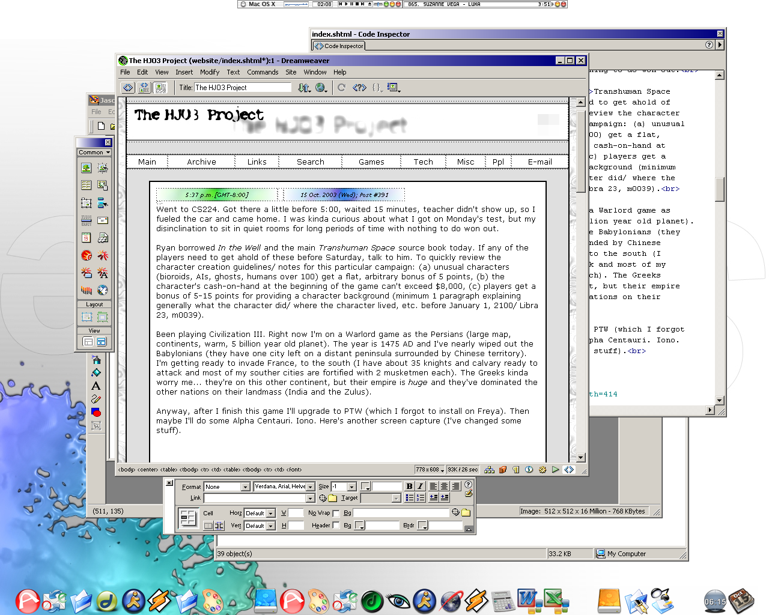Click the Unordered List icon
769x615 pixels.
(x=409, y=497)
